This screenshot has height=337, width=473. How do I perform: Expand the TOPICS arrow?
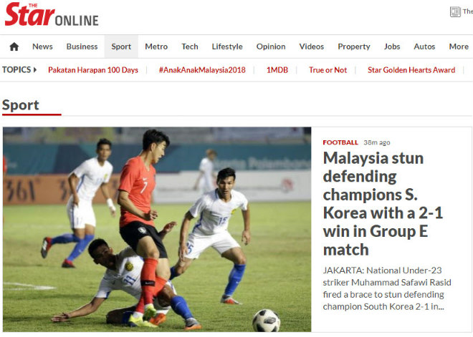tap(35, 70)
